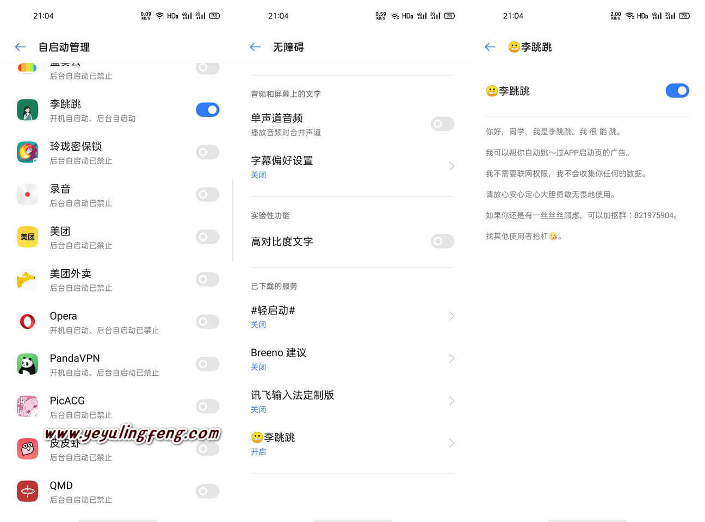Tap the 皮皮虾 app icon

pyautogui.click(x=28, y=449)
